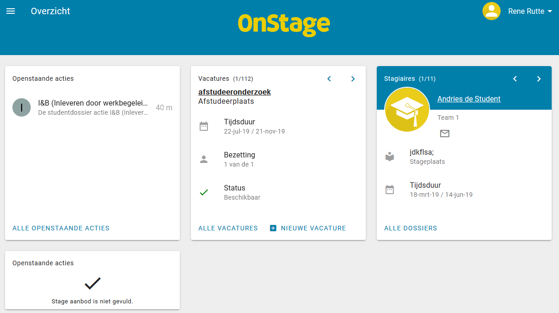This screenshot has width=559, height=313.
Task: Open the I&B open action item
Action: tap(92, 107)
